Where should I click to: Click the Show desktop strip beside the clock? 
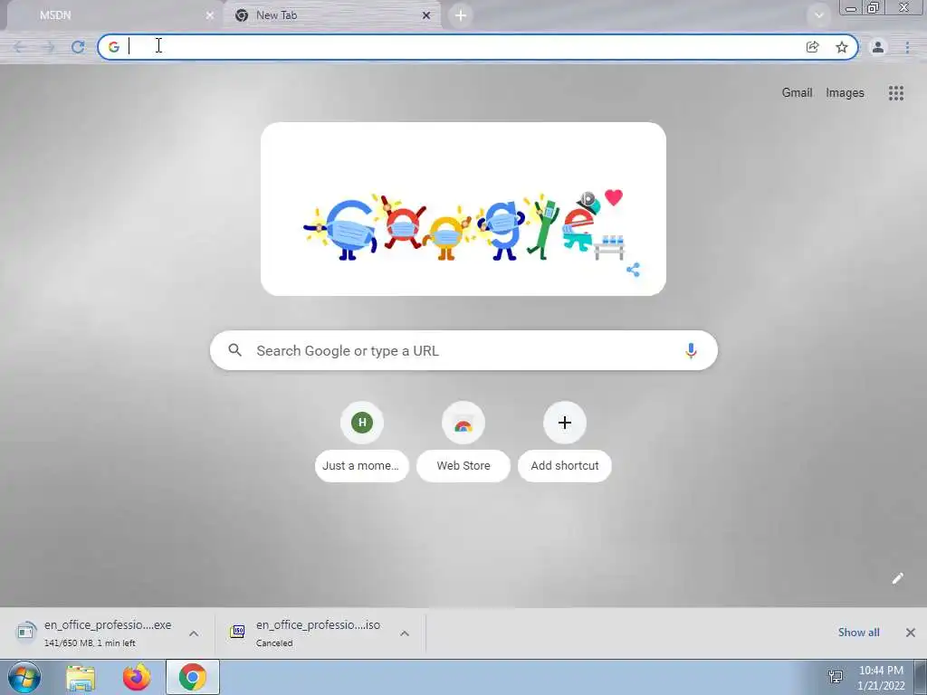[921, 677]
